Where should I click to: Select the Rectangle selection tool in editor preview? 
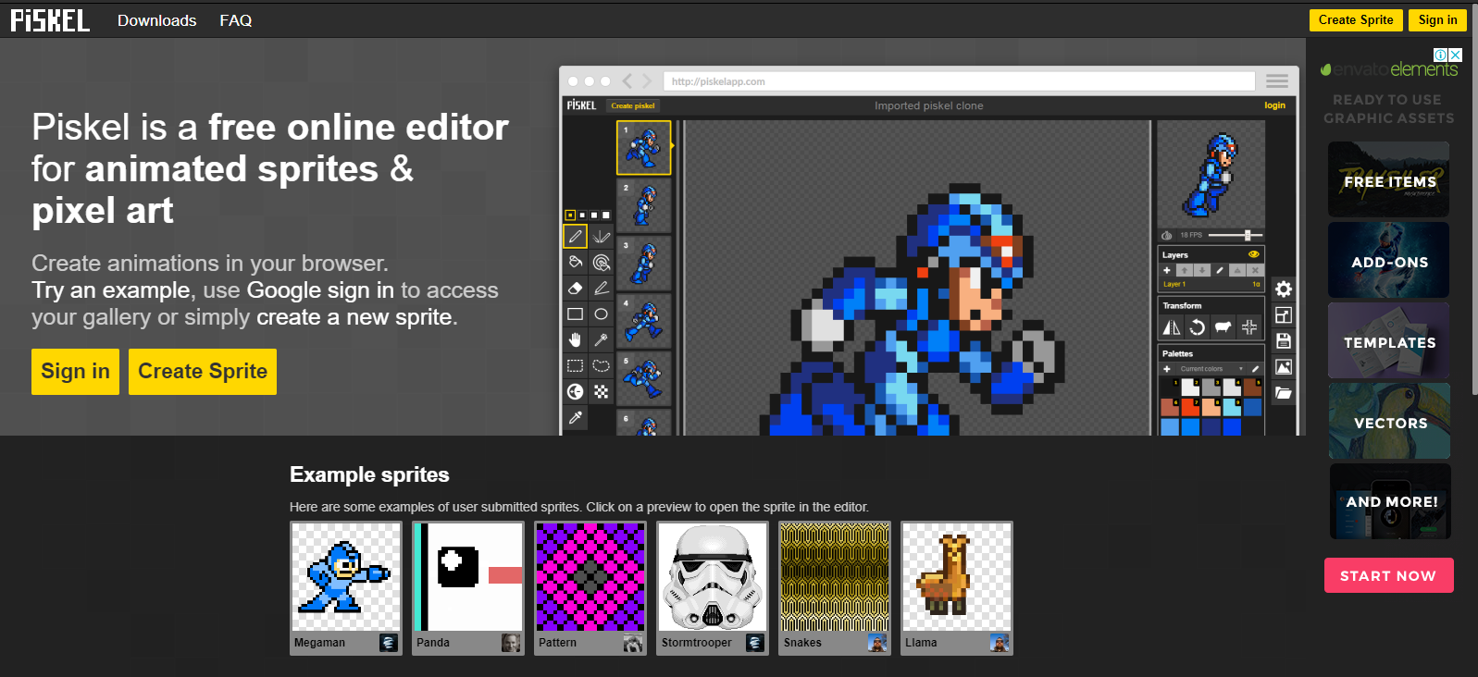click(575, 366)
